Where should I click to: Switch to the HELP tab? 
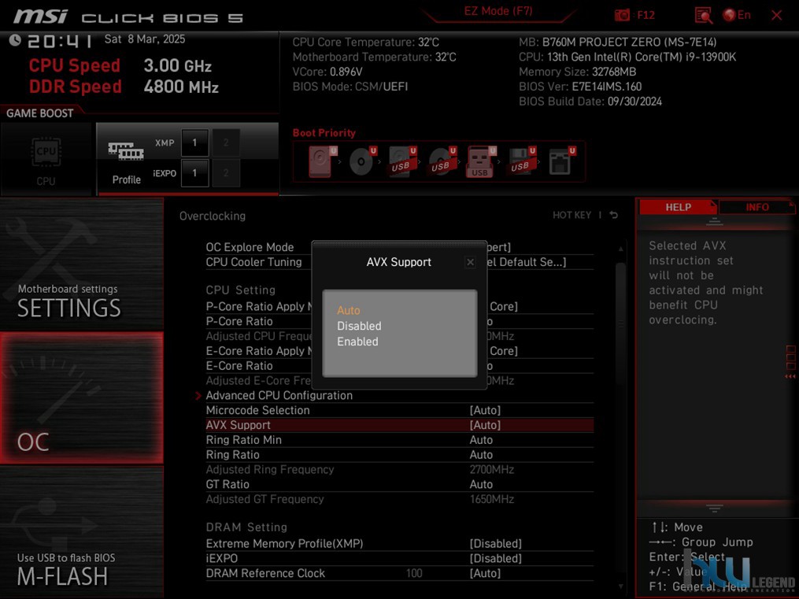click(679, 207)
